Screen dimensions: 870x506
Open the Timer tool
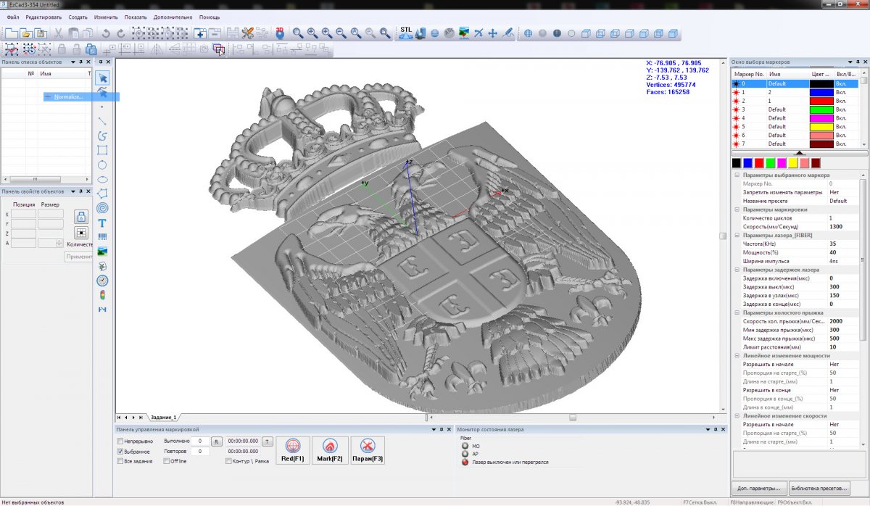(x=103, y=281)
